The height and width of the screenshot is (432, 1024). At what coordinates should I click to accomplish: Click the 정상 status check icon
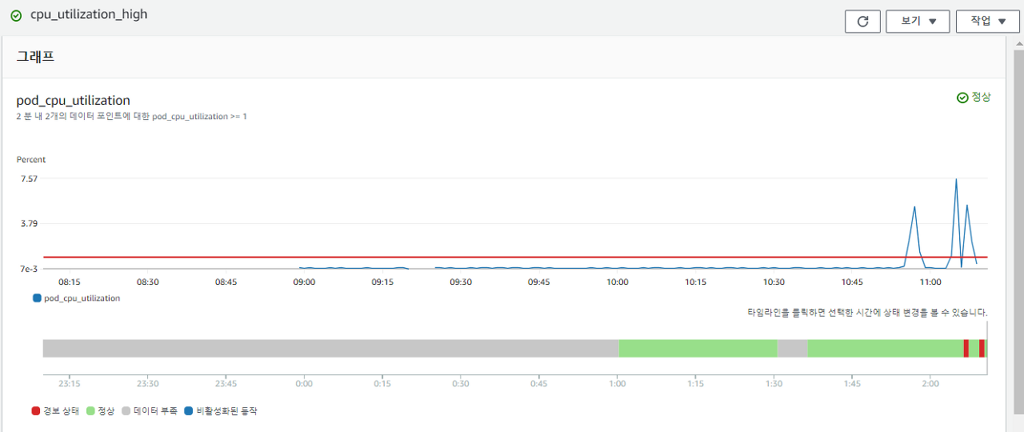tap(962, 98)
